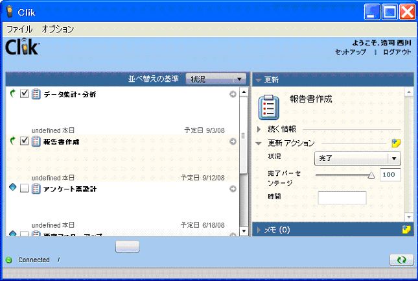Click the Clik logo in the header
The image size is (418, 281).
pyautogui.click(x=23, y=47)
